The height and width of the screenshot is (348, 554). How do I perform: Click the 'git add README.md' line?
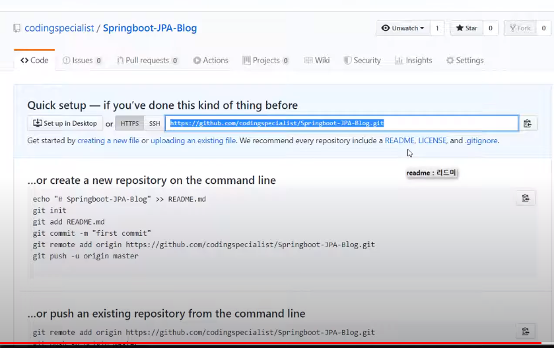(69, 221)
